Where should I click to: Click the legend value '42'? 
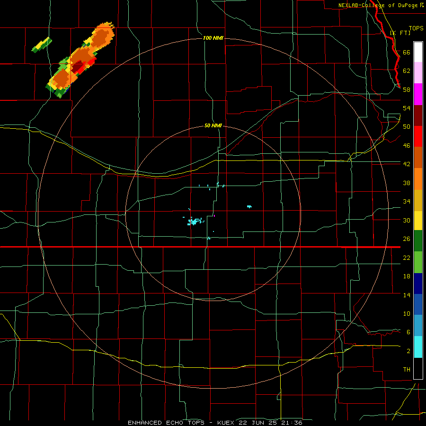pos(407,164)
